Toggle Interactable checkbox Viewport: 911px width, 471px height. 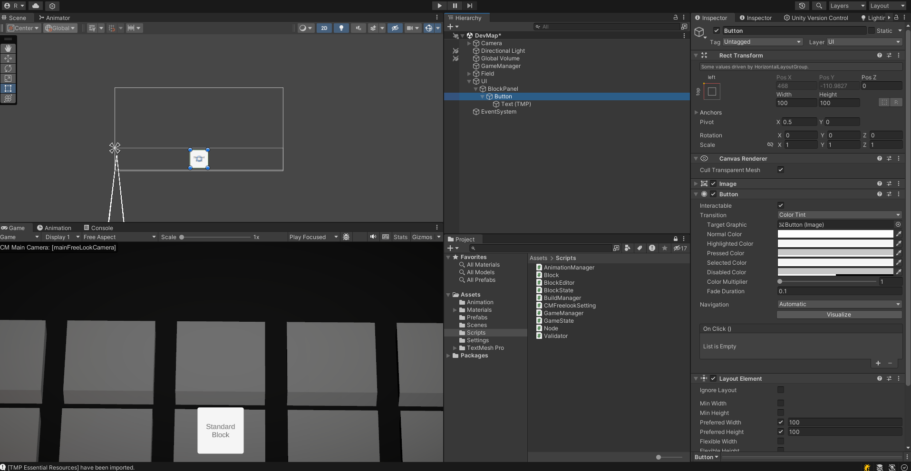click(781, 205)
